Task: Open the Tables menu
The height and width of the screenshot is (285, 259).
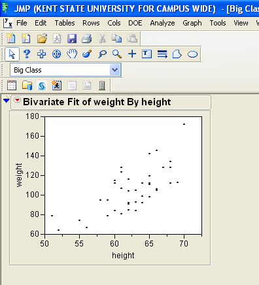Action: [x=65, y=23]
